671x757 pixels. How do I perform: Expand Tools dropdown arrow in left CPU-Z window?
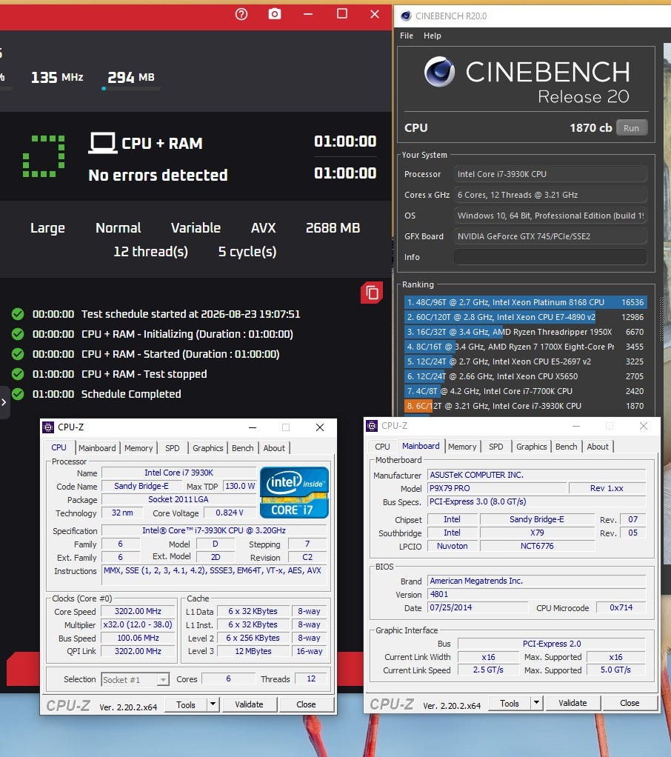213,705
